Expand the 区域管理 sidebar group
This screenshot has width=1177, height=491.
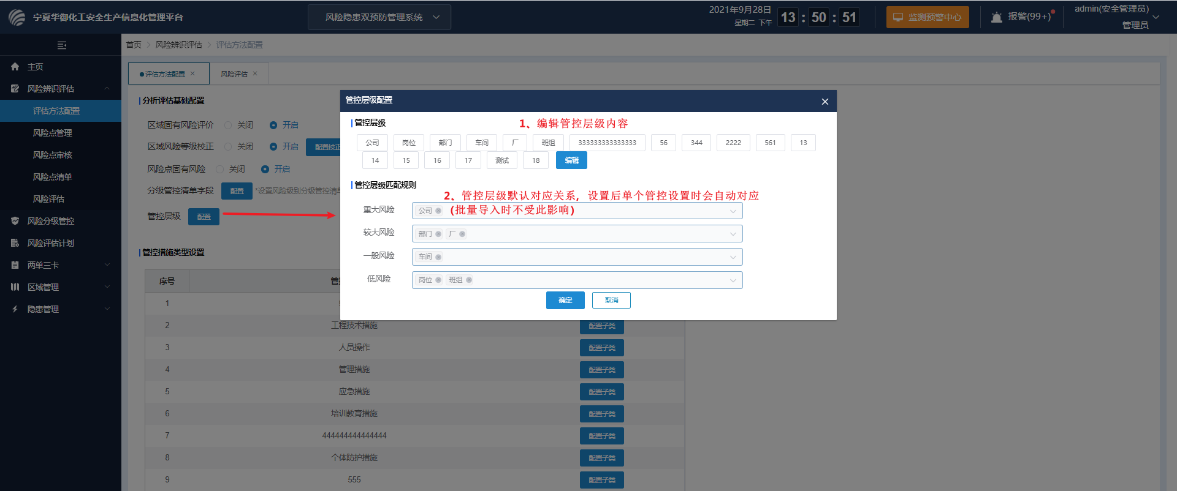tap(107, 287)
